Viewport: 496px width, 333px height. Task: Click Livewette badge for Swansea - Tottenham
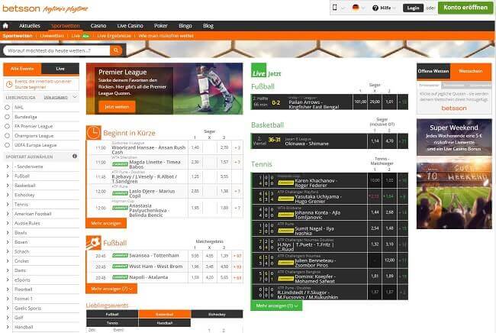pyautogui.click(x=121, y=255)
